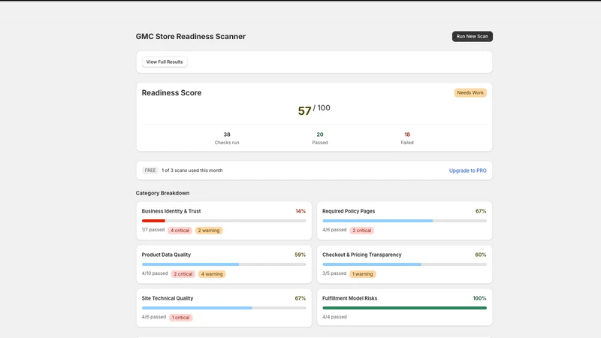The image size is (601, 338).
Task: Click the 38 Checks run stat
Action: tap(227, 138)
